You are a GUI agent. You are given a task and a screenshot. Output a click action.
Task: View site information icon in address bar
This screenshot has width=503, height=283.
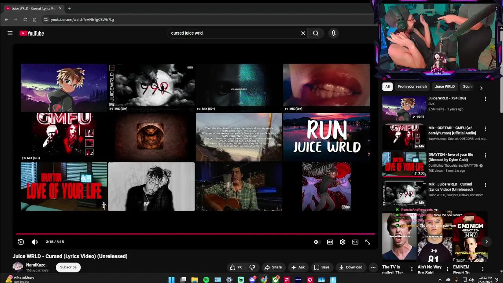[x=46, y=20]
